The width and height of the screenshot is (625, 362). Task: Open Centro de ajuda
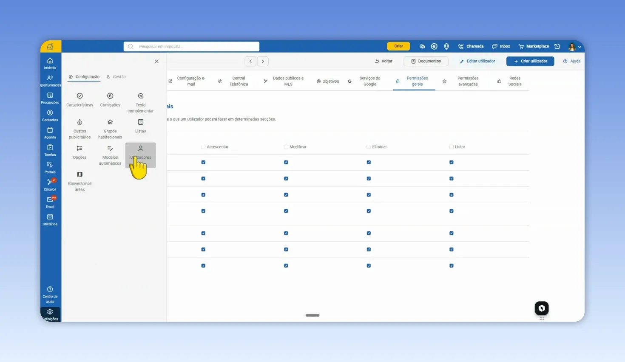point(50,295)
